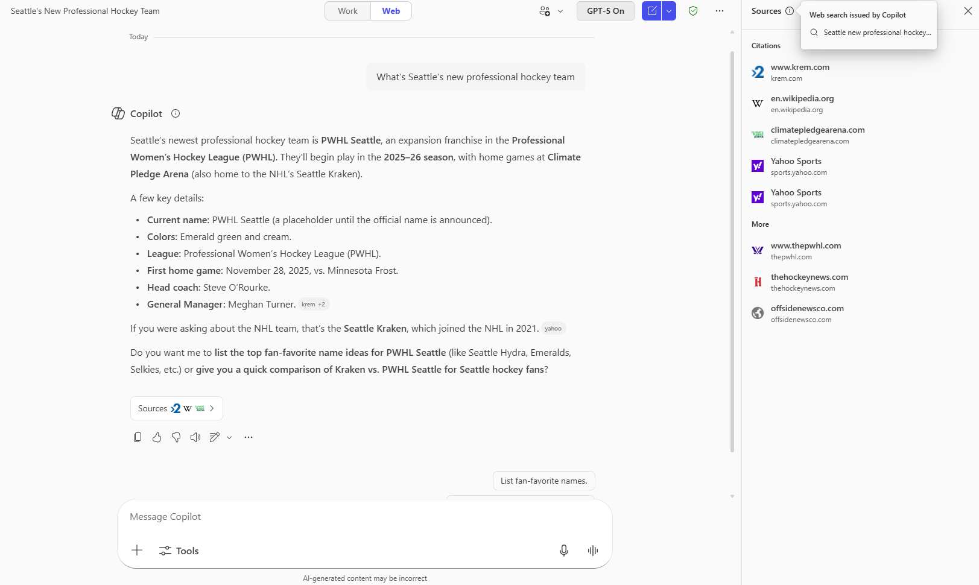Image resolution: width=979 pixels, height=585 pixels.
Task: Open the microphone for voice input
Action: pos(563,550)
